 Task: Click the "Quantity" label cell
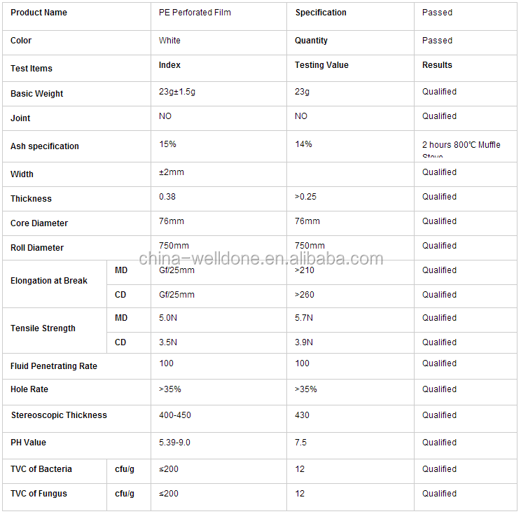coord(312,41)
